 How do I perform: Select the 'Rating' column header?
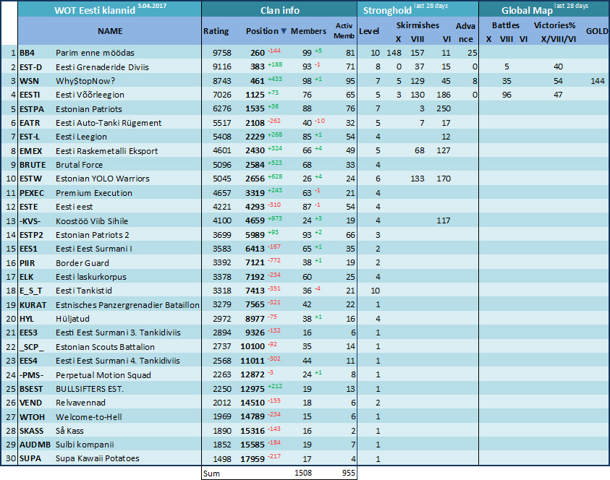click(216, 31)
